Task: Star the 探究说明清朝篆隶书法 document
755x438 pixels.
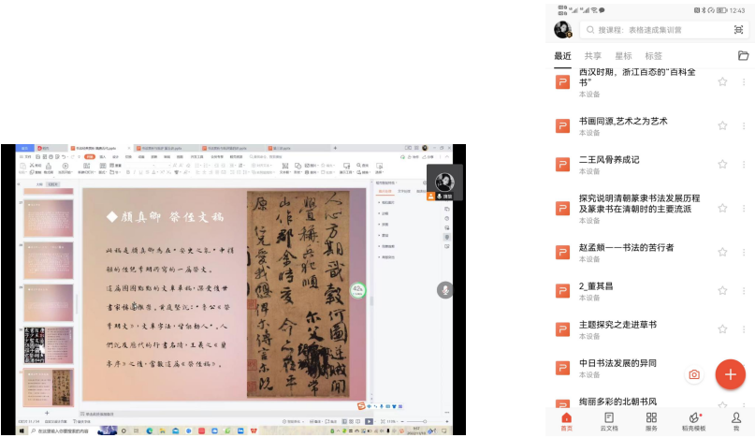Action: (722, 208)
